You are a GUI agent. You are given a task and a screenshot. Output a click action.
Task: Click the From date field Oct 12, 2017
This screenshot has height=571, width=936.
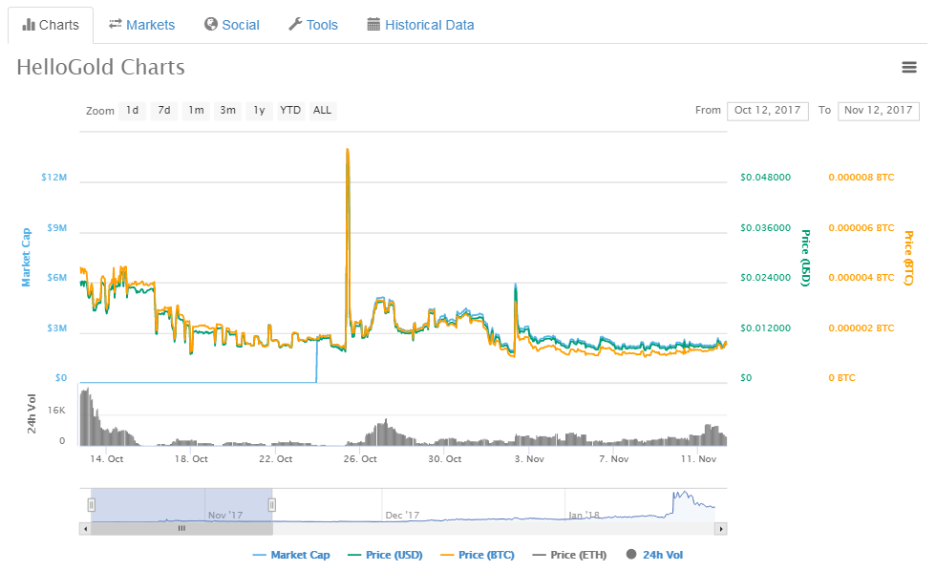click(x=768, y=111)
